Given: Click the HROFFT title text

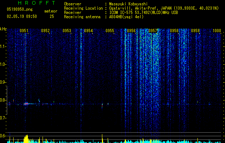Looking at the screenshot, I should (36, 3).
